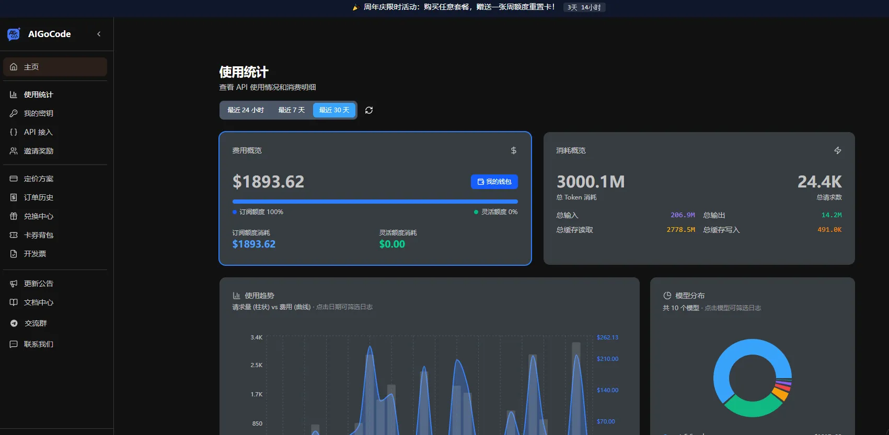This screenshot has height=435, width=889.
Task: Collapse the sidebar with the chevron
Action: point(99,34)
